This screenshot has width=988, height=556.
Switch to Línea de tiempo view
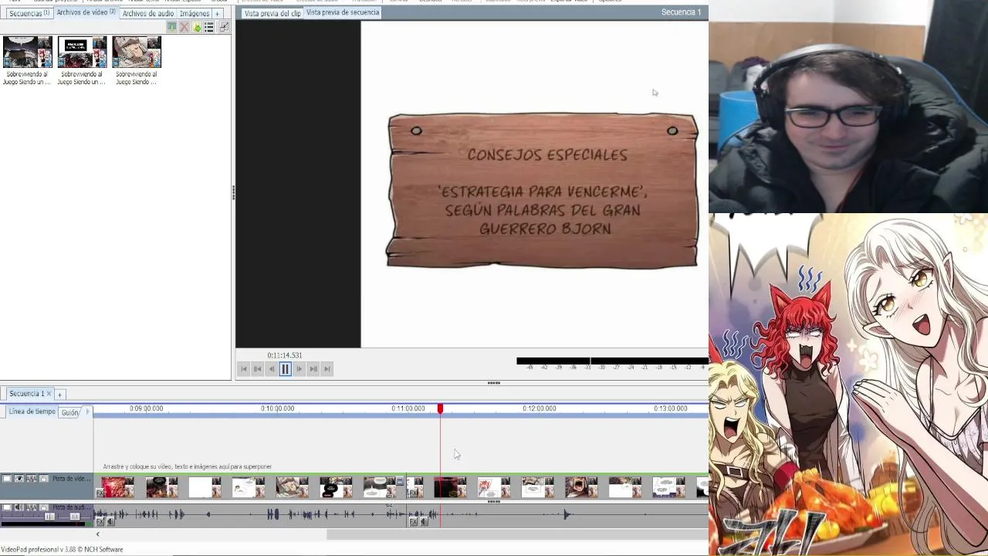[32, 412]
